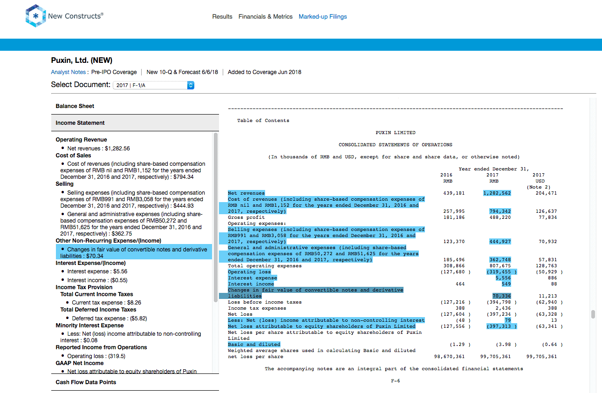Screen dimensions: 602x393
Task: Open the Select Document dropdown
Action: coord(154,85)
